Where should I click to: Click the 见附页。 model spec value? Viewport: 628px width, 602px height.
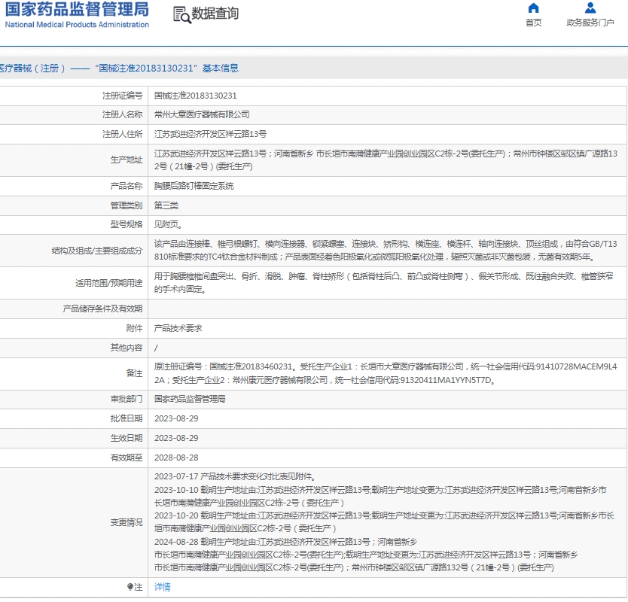pos(168,224)
